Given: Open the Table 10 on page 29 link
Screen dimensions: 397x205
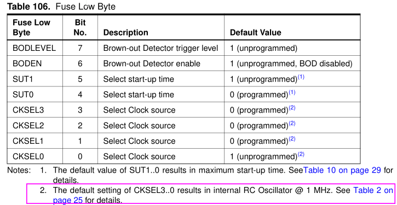Looking at the screenshot, I should click(x=342, y=170).
